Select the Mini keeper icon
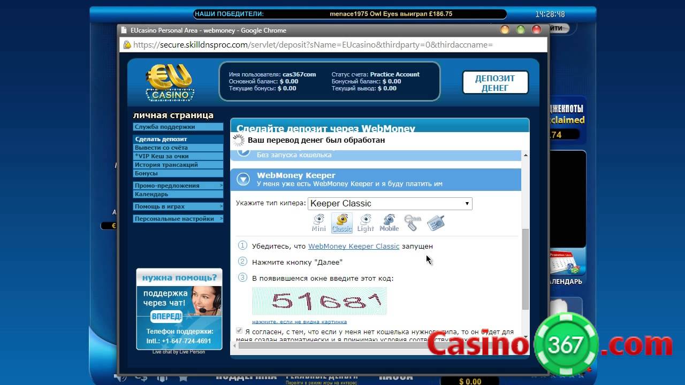Viewport: 685px width, 385px height. pyautogui.click(x=319, y=222)
